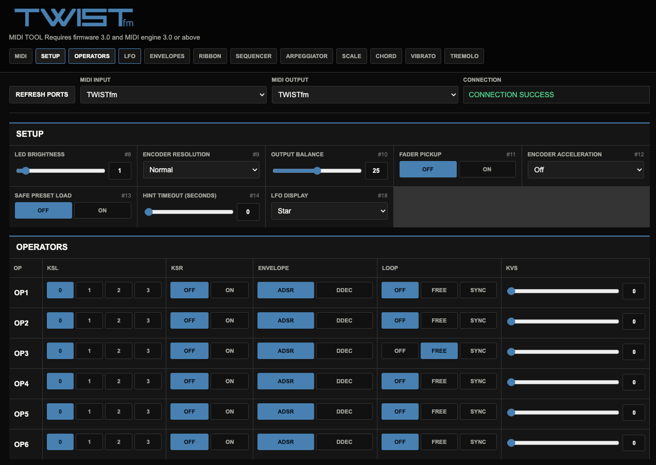Select DDEC envelope for OP4
The image size is (656, 465).
pyautogui.click(x=344, y=381)
